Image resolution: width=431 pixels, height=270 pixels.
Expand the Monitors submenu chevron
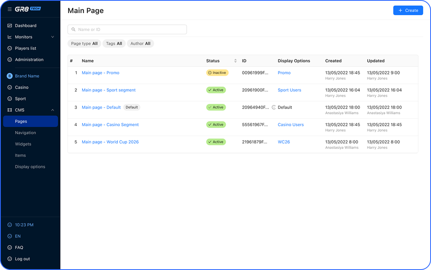coord(53,37)
